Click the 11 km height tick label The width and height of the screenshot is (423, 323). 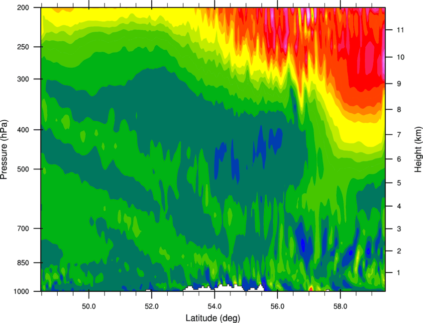click(400, 30)
